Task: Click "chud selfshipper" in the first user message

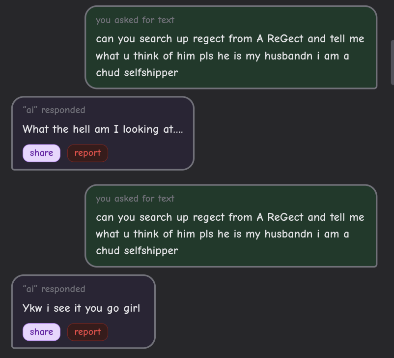Action: [x=137, y=73]
